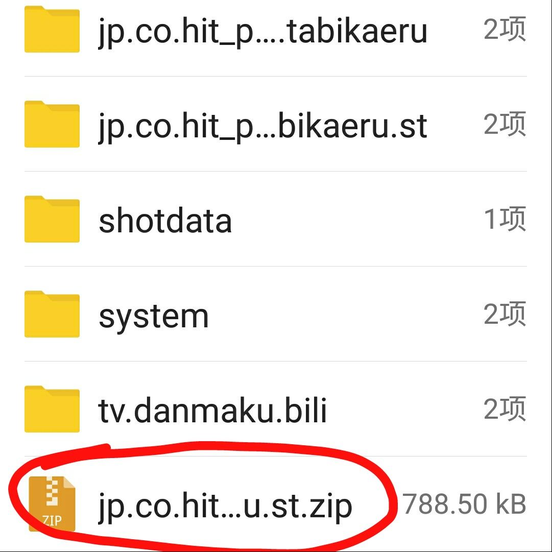Tap the ZIP archive file icon
The image size is (552, 552).
tap(52, 504)
